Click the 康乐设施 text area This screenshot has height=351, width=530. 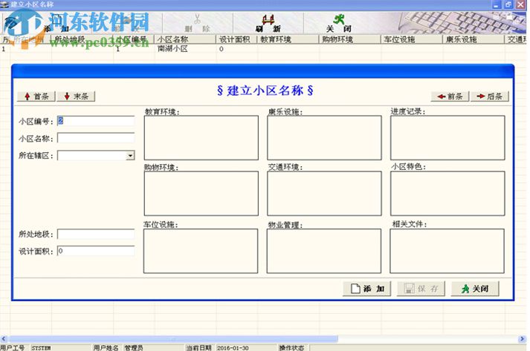click(324, 138)
